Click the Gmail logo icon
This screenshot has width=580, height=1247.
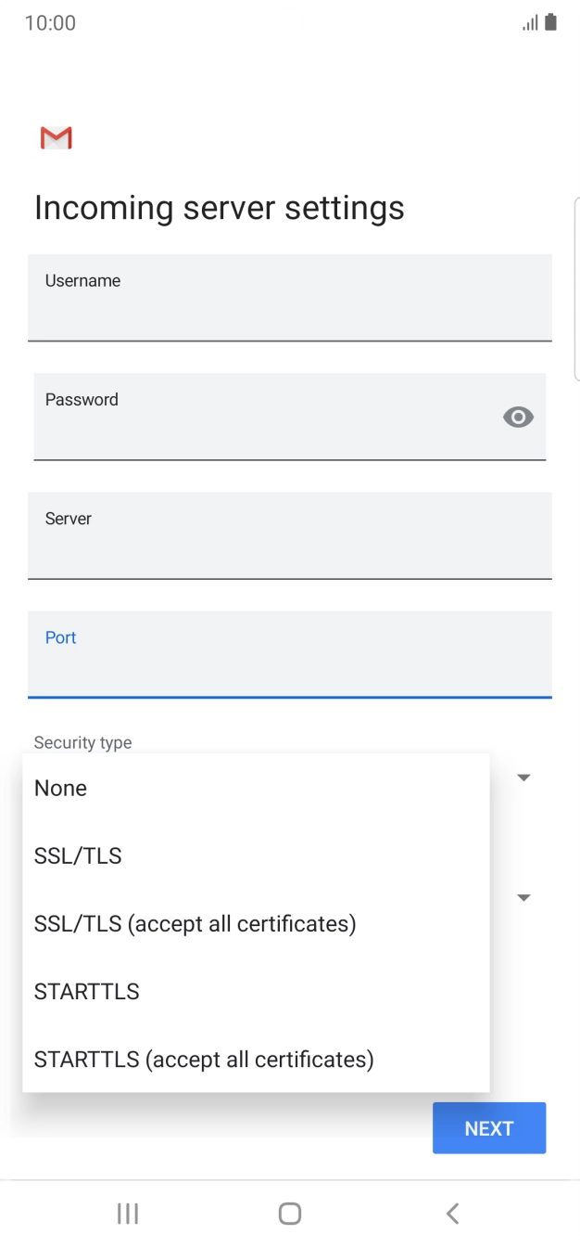click(57, 138)
